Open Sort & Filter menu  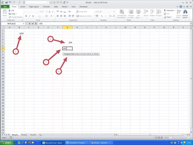click(179, 14)
